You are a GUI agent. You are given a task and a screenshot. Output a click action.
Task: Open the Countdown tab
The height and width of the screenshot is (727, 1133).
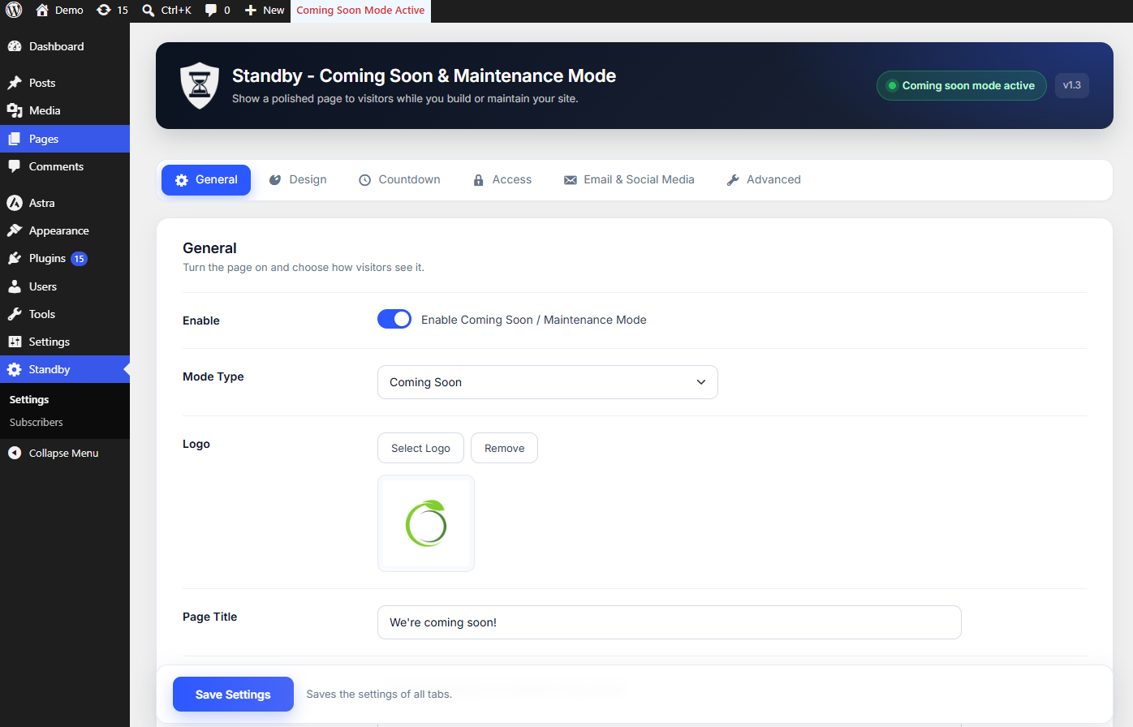click(399, 180)
